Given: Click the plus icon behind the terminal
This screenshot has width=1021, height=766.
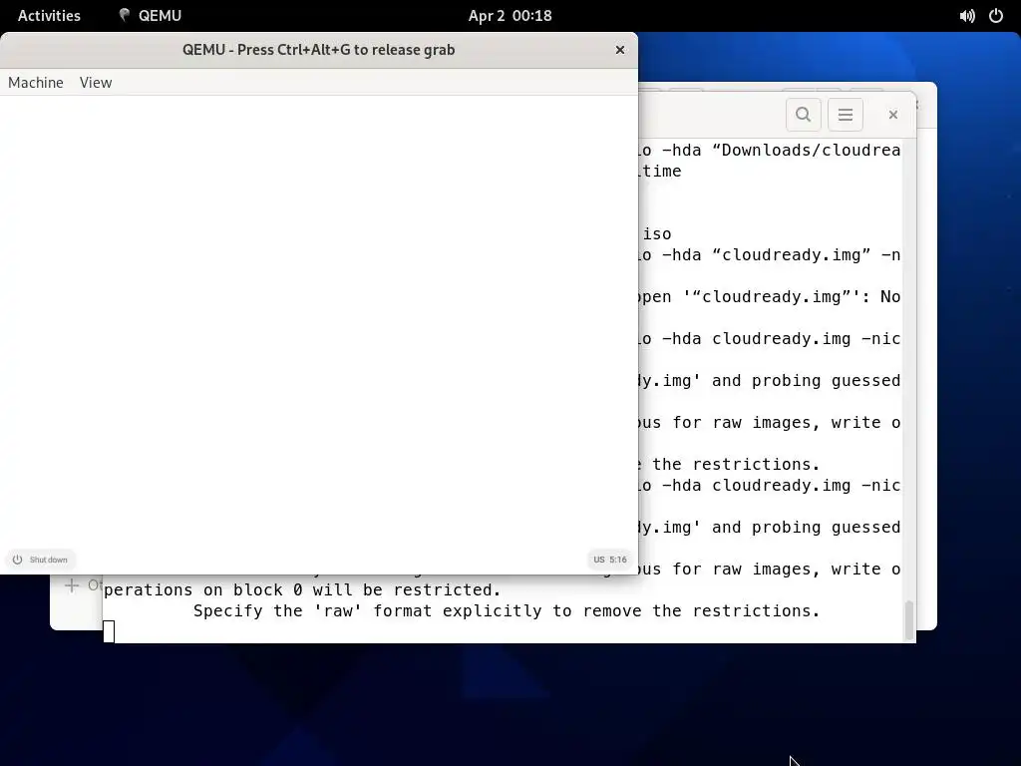Looking at the screenshot, I should pyautogui.click(x=72, y=584).
